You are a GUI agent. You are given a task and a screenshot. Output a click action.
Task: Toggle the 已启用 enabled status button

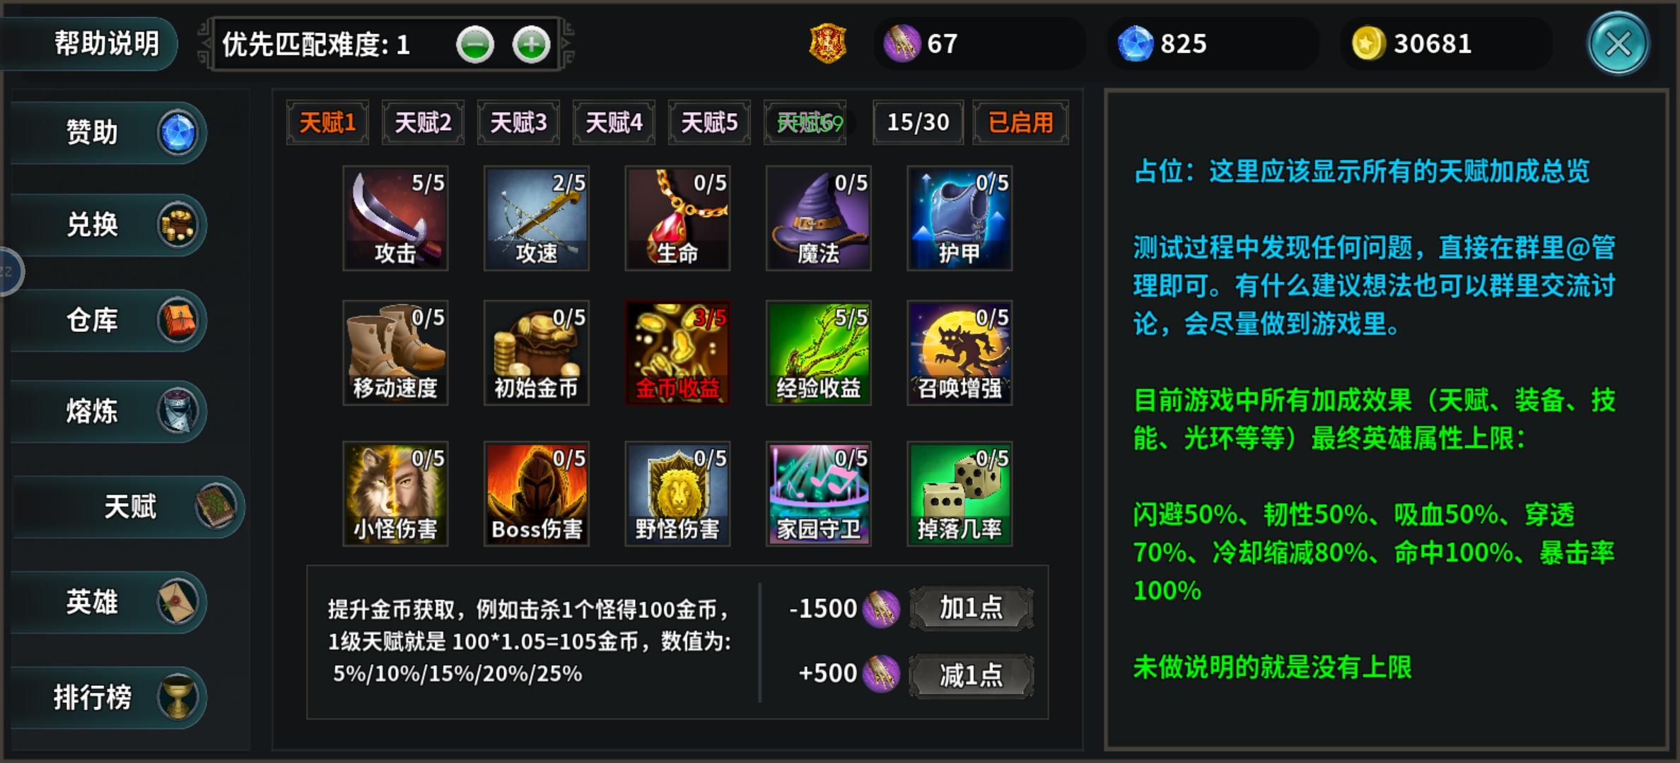[1020, 122]
